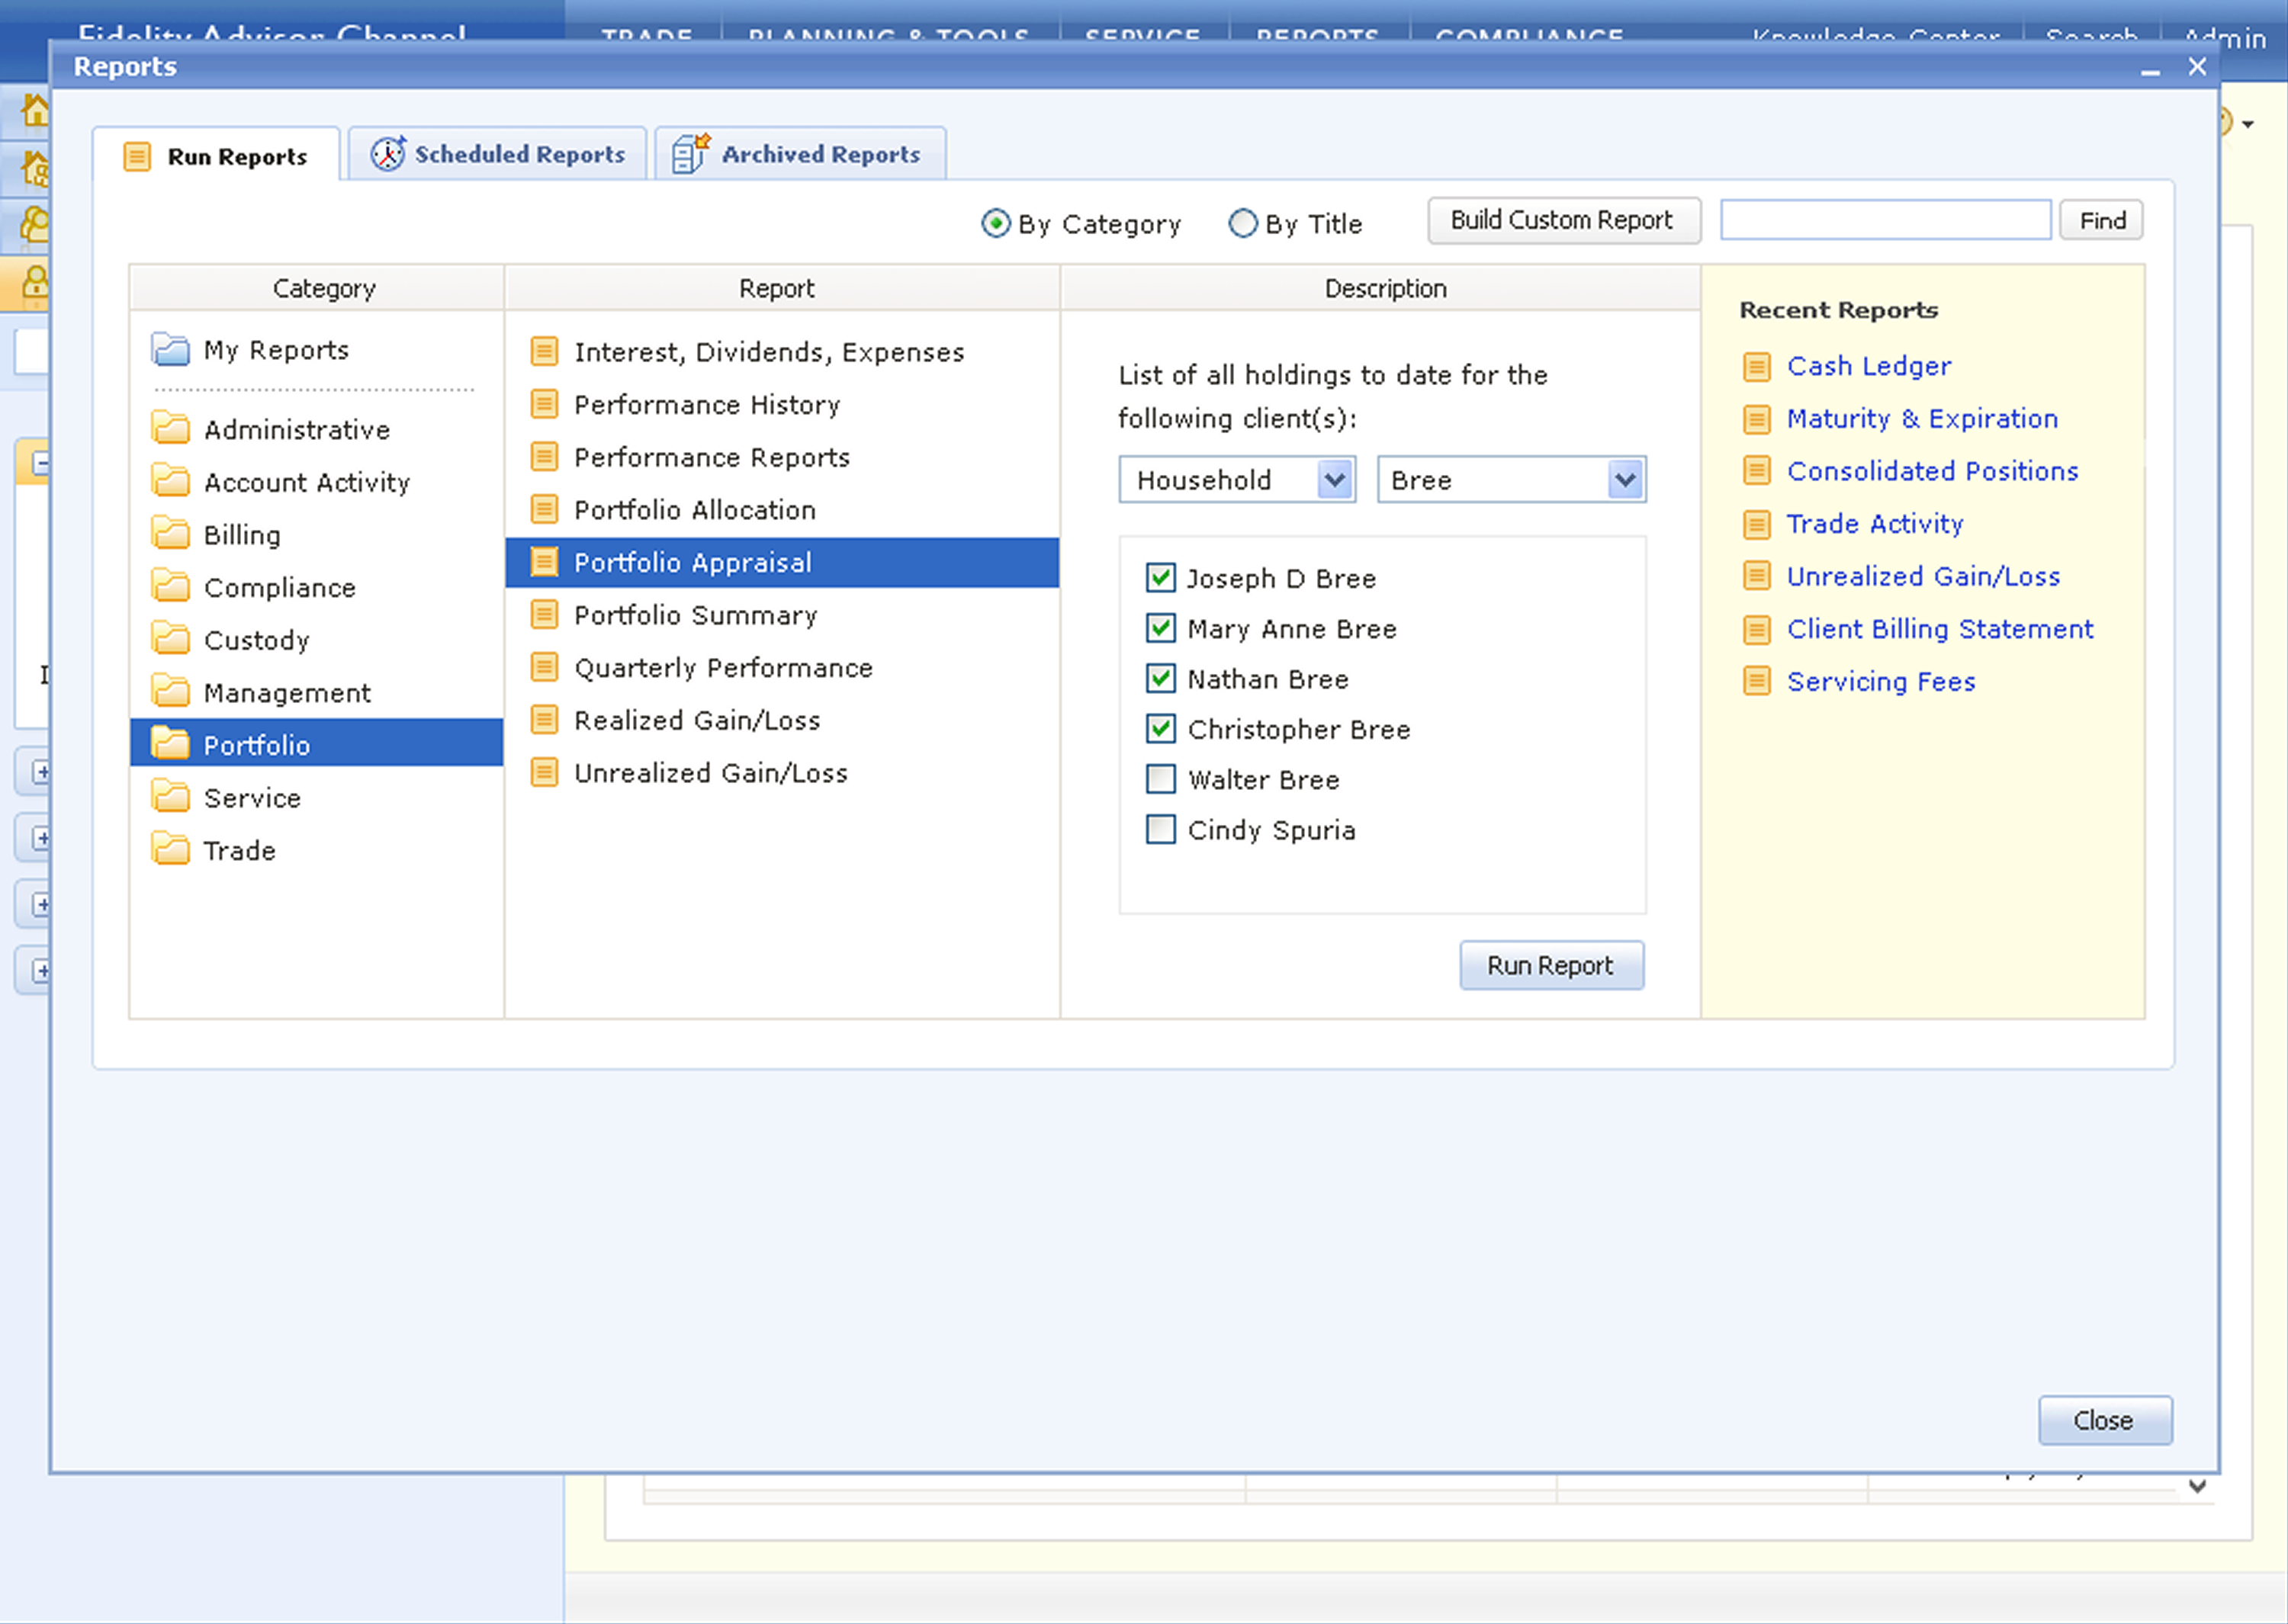This screenshot has height=1624, width=2288.
Task: Uncheck the Joseph D Bree checkbox
Action: 1160,578
